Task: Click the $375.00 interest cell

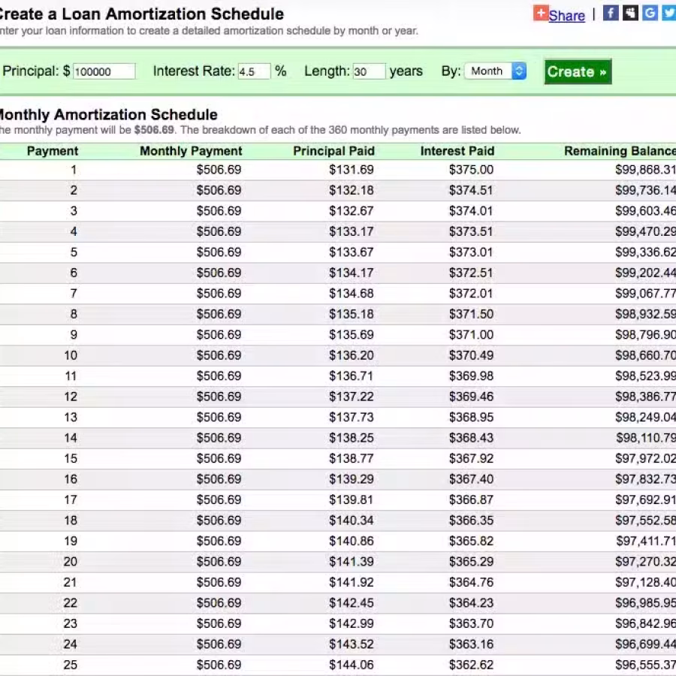Action: 471,170
